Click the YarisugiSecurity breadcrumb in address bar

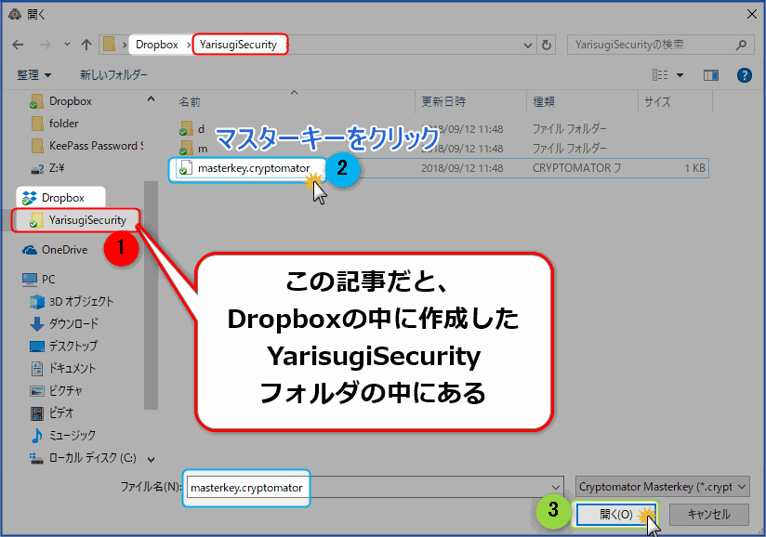click(238, 45)
